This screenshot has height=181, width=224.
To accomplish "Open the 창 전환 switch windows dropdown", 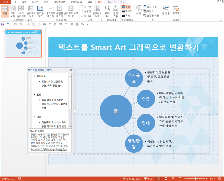I will tap(166, 11).
